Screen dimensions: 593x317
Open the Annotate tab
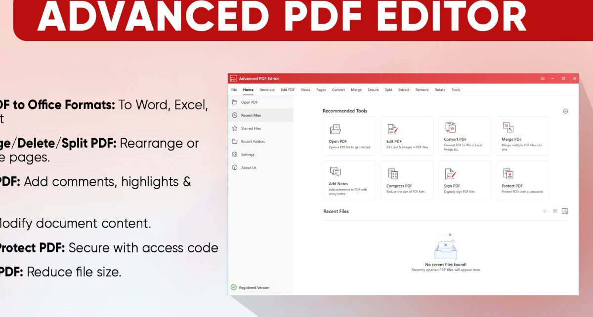click(x=267, y=90)
